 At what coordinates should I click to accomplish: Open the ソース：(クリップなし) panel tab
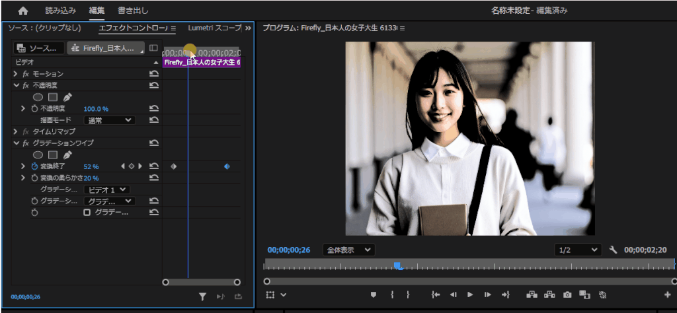(44, 28)
